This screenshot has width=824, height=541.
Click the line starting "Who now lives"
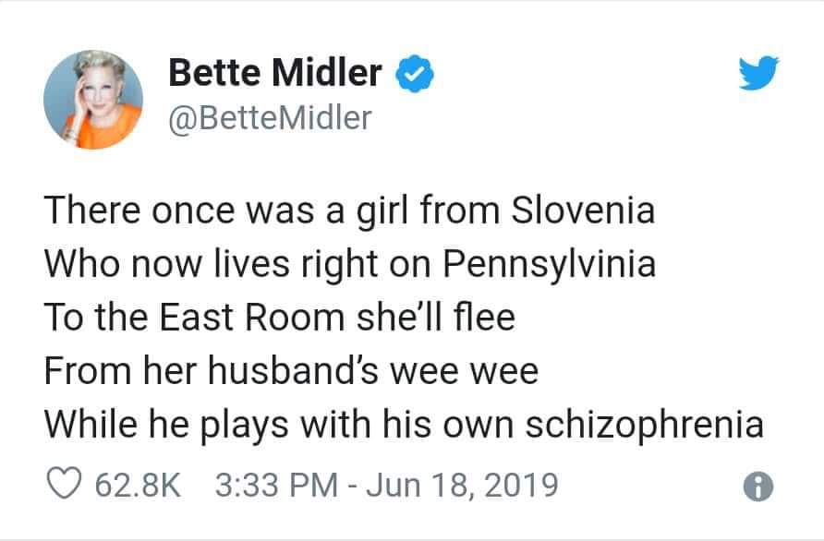pos(350,264)
